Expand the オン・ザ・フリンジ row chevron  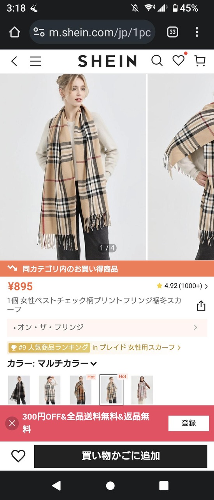195,327
